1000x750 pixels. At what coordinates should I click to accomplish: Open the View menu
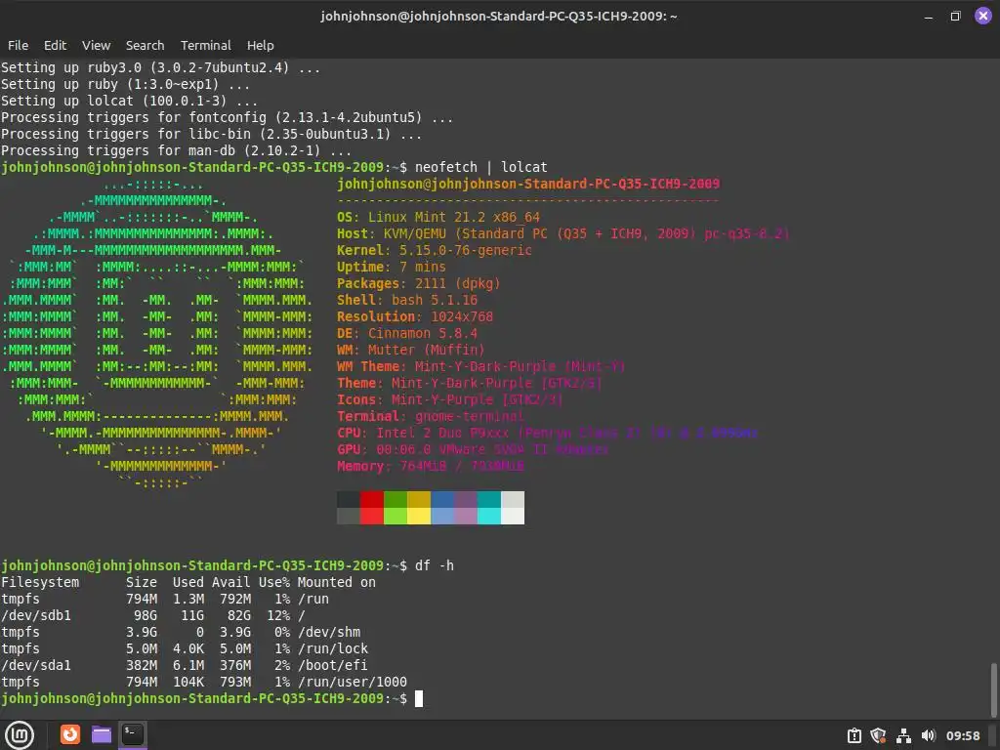point(97,45)
